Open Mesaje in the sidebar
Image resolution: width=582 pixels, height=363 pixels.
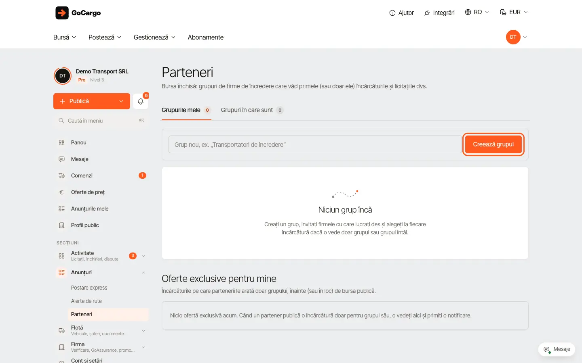pyautogui.click(x=101, y=159)
